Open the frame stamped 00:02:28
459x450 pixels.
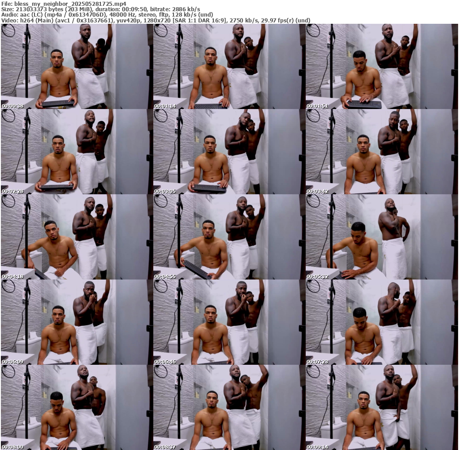click(x=77, y=152)
